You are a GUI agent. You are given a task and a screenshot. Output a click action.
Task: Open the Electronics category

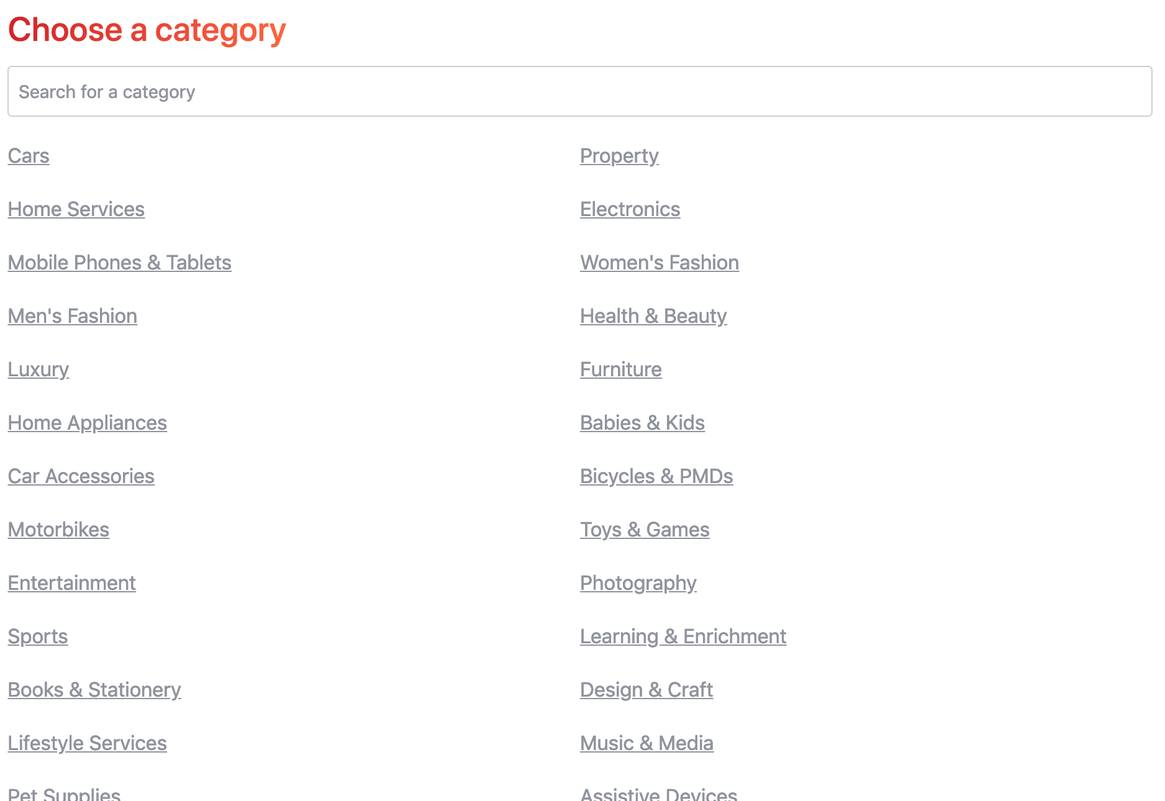(630, 210)
